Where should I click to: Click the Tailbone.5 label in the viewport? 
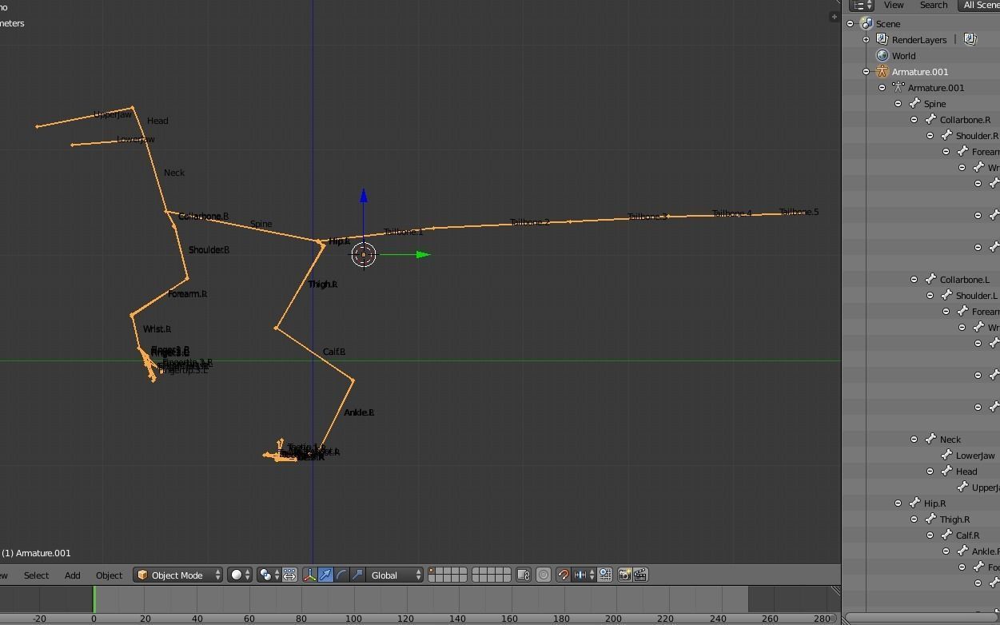click(x=799, y=212)
